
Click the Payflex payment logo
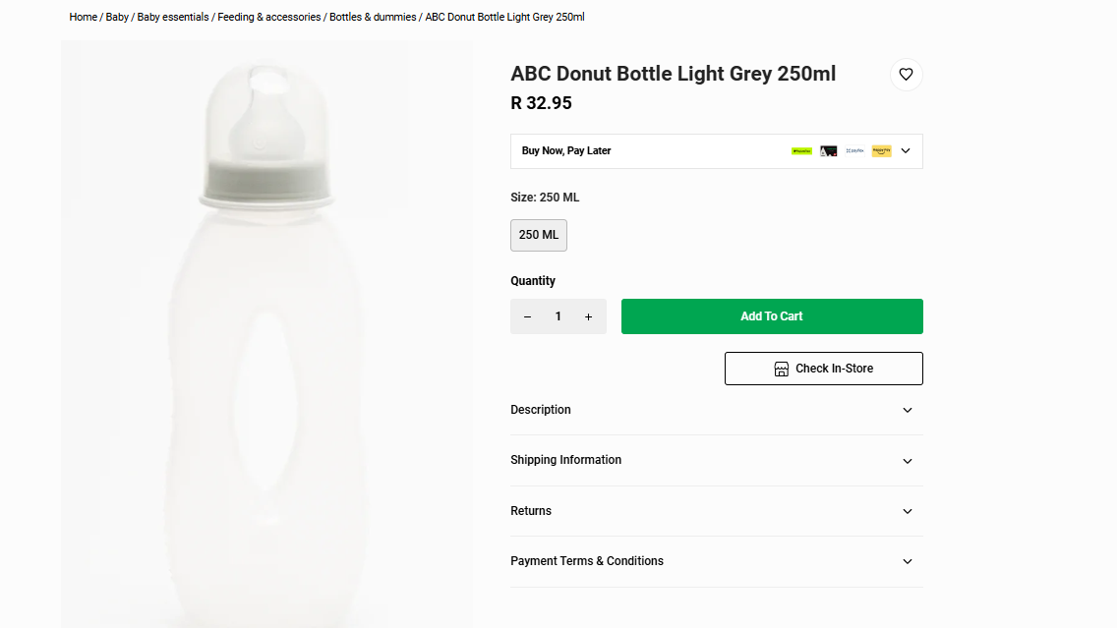coord(854,151)
